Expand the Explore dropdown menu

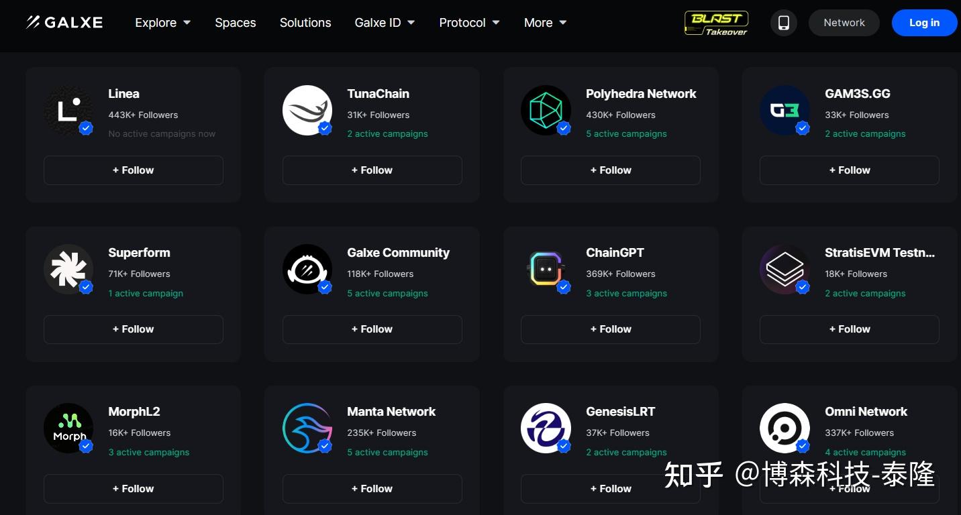pos(163,23)
